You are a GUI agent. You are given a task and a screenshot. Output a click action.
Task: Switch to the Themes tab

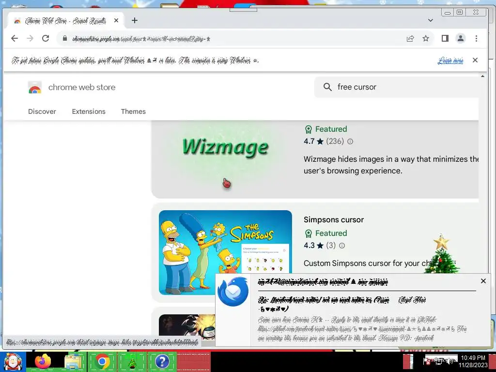(x=133, y=111)
